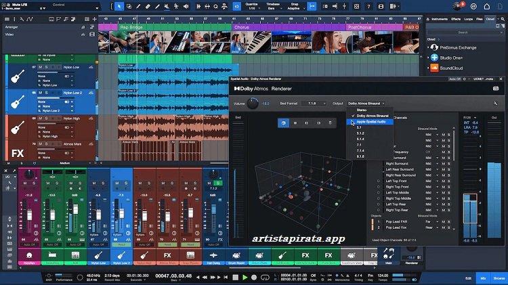Toggle the Snap button in toolbar

[x=312, y=6]
